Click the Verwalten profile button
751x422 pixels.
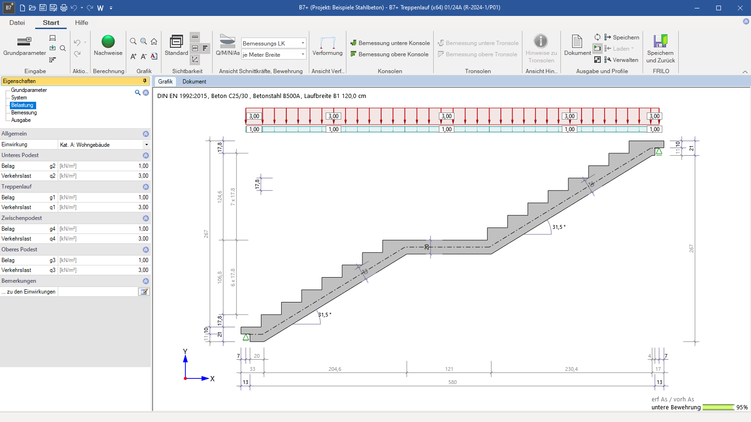pos(621,60)
